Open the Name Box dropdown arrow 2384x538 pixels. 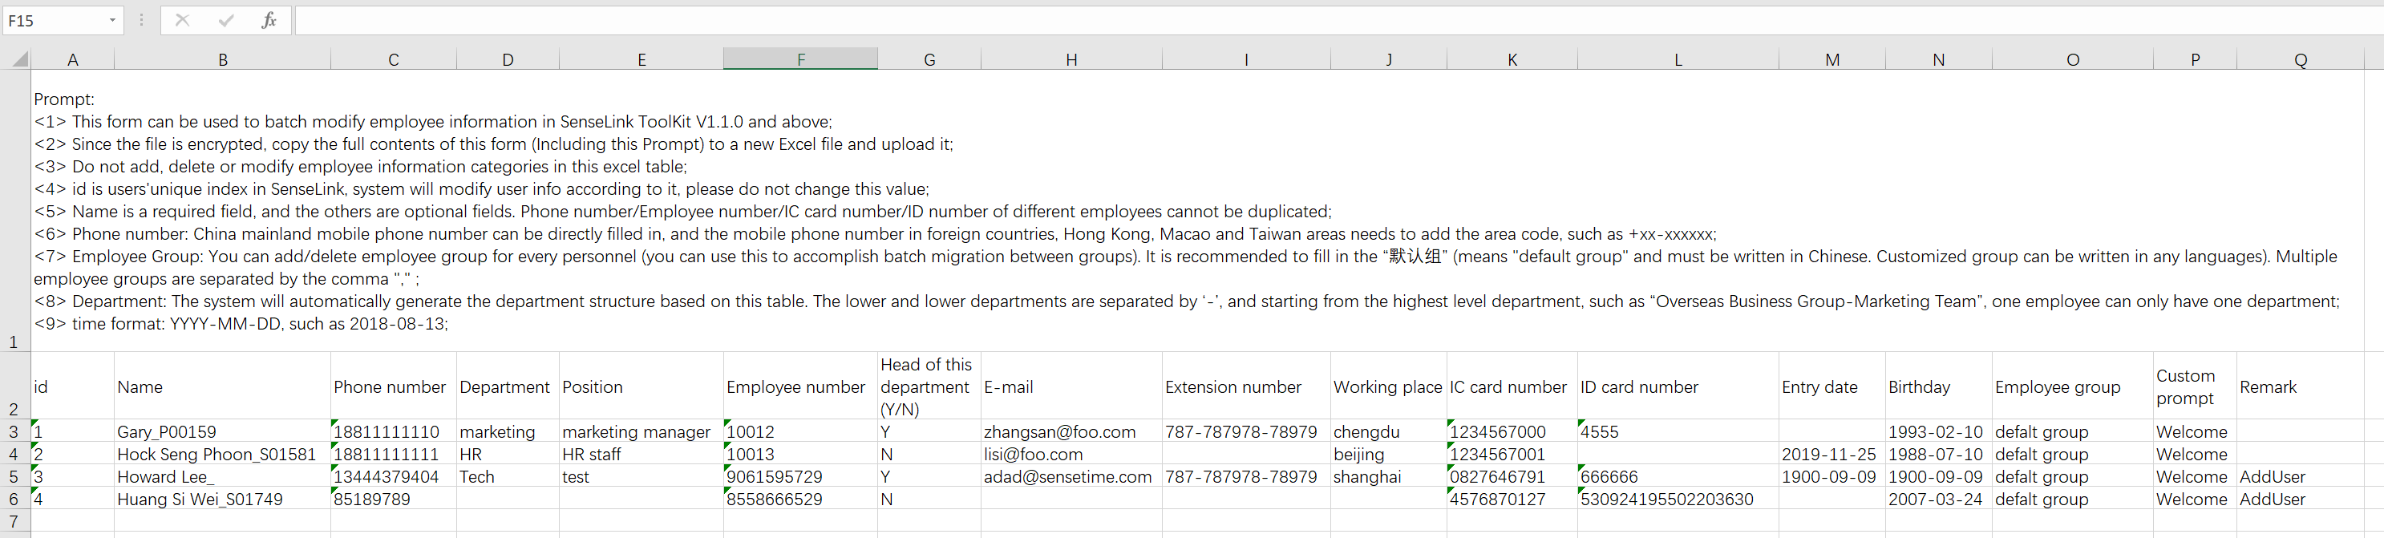click(112, 20)
